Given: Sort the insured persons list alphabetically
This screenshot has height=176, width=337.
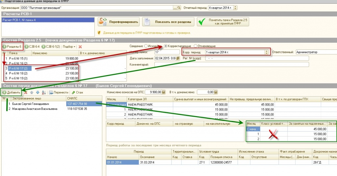Looking at the screenshot, I should click(x=44, y=92).
